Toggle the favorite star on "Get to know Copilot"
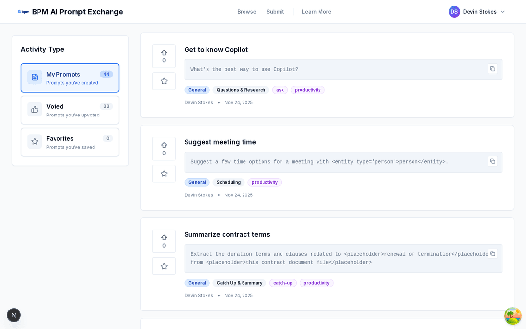Viewport: 526px width, 329px height. click(x=164, y=81)
